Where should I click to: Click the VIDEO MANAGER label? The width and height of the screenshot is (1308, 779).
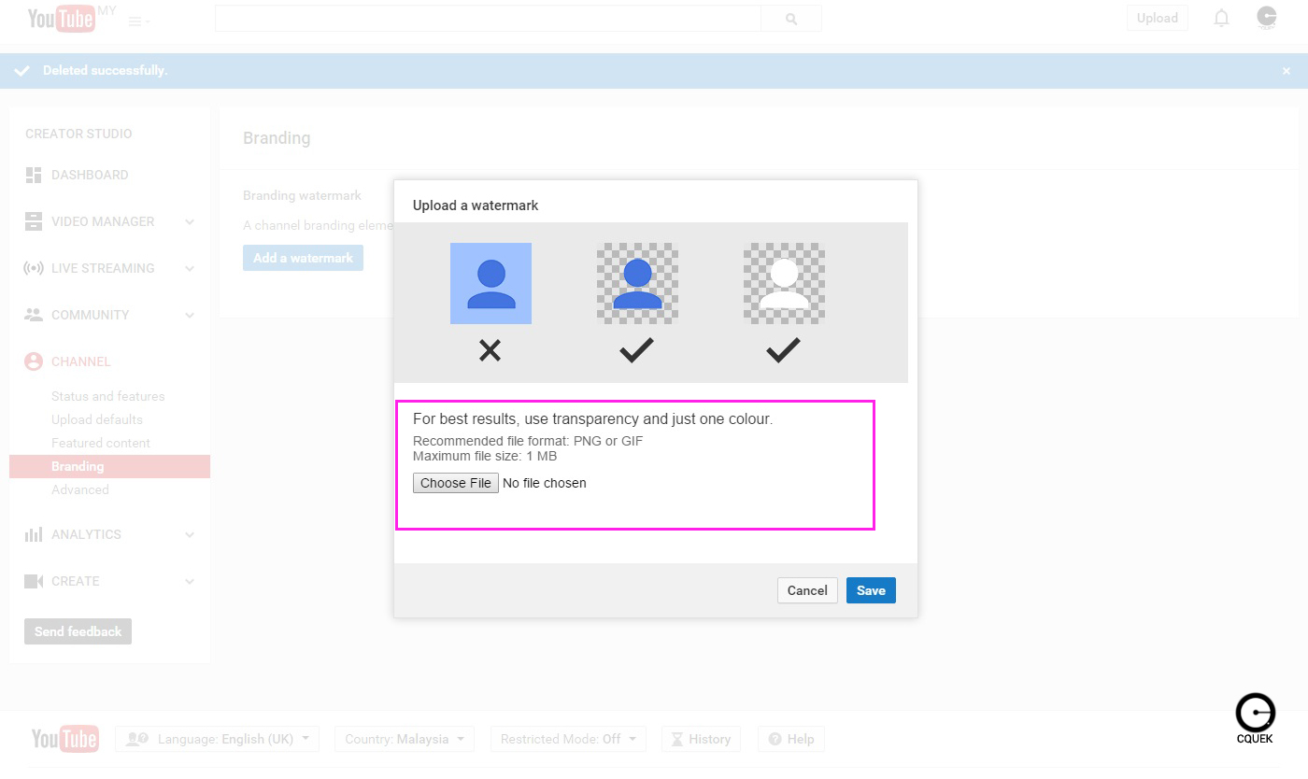(x=103, y=221)
